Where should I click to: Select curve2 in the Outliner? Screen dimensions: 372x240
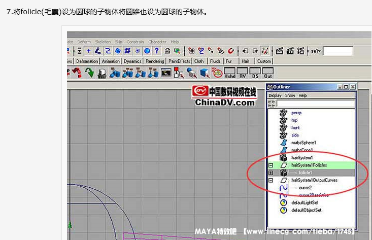tap(305, 188)
